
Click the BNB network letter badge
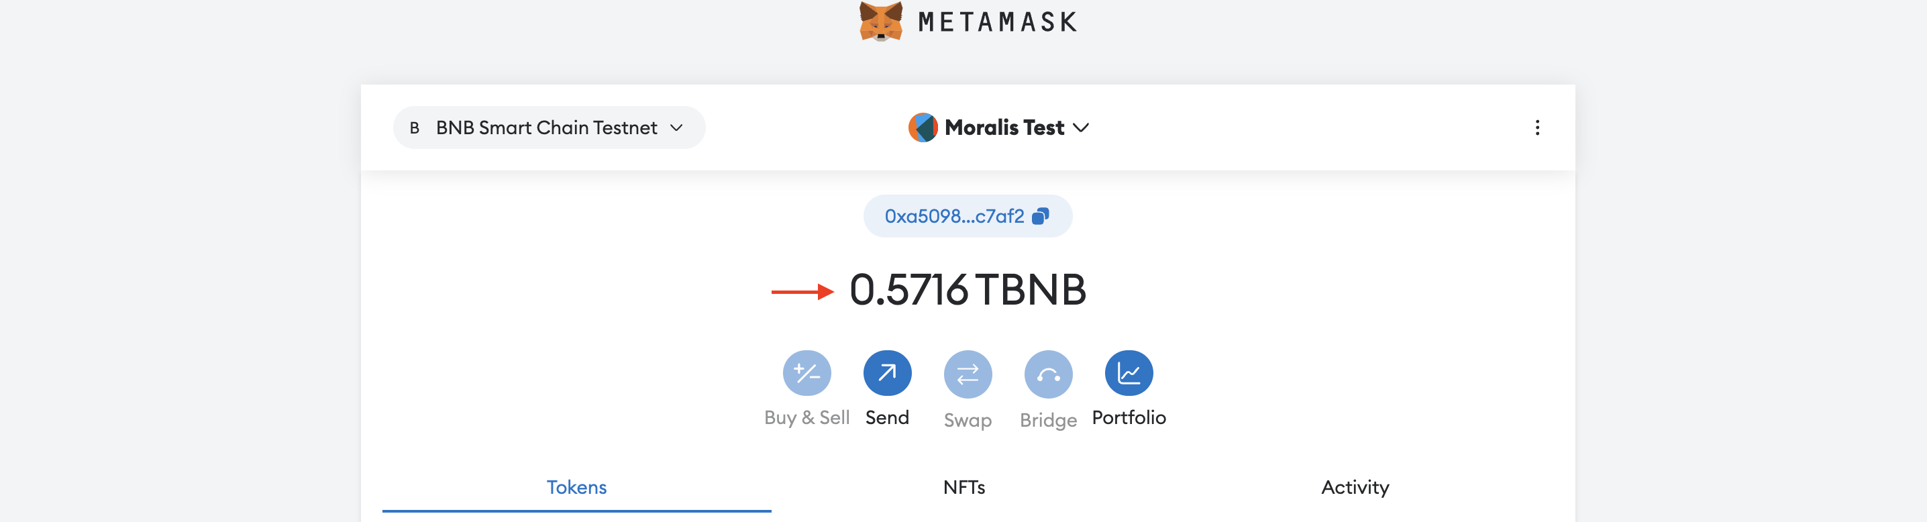pyautogui.click(x=415, y=128)
